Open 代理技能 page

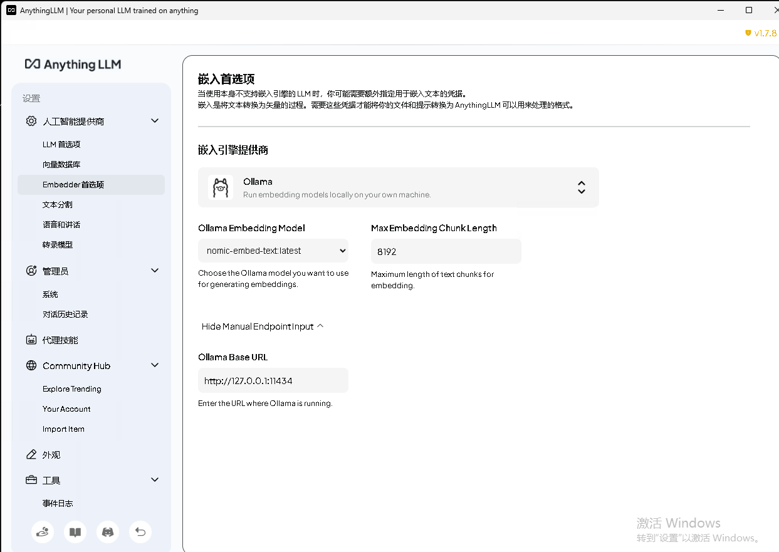60,340
